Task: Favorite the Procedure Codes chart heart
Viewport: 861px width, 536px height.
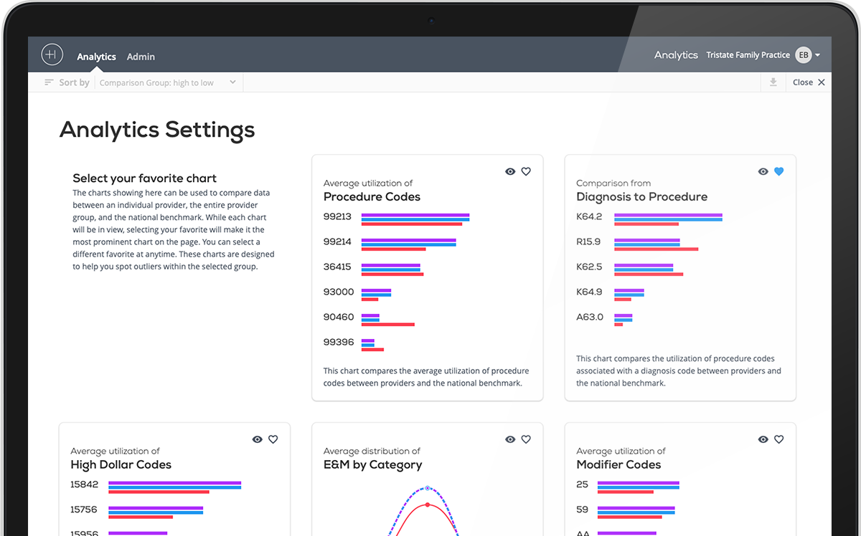Action: click(526, 171)
